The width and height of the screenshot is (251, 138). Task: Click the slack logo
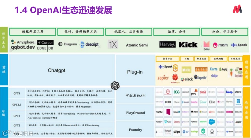[187, 79]
